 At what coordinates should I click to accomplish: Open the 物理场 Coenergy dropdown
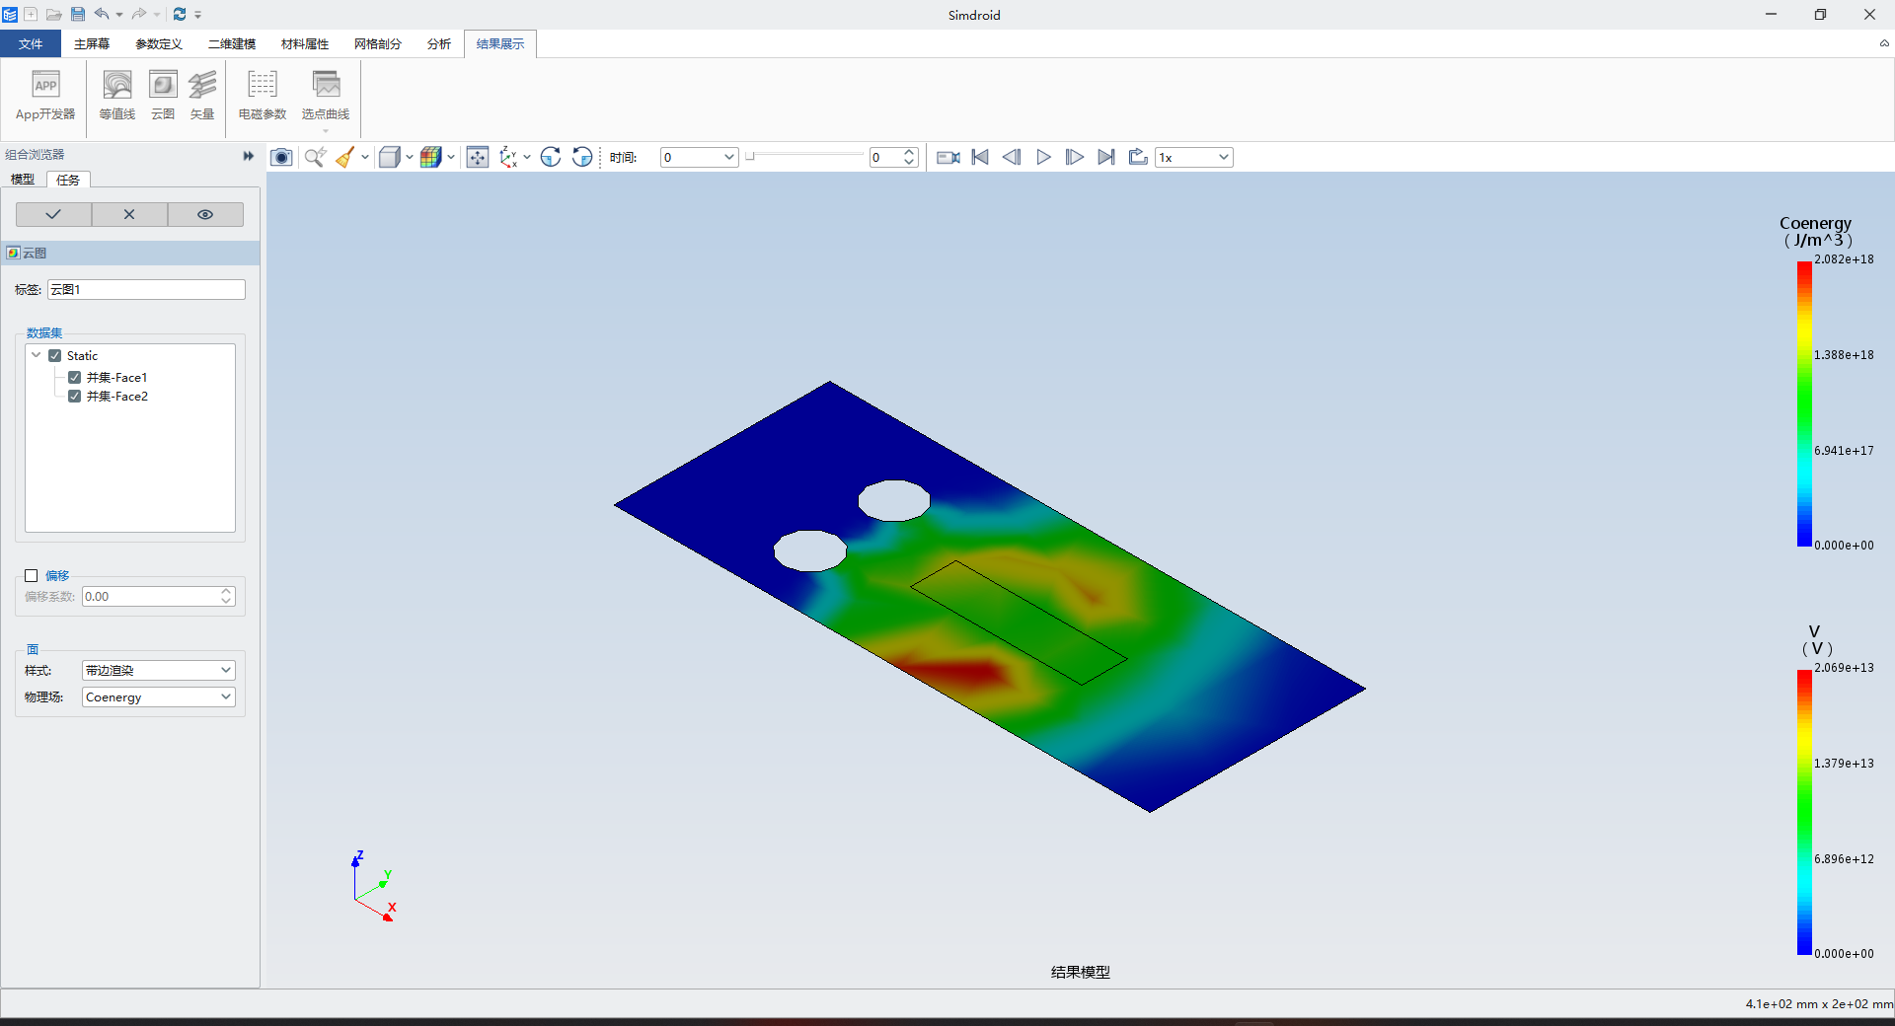coord(158,696)
